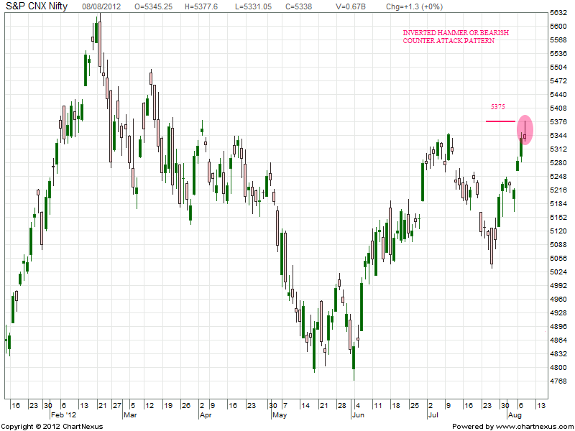This screenshot has height=431, width=575.
Task: Click the 5568 price axis label
Action: click(x=558, y=40)
